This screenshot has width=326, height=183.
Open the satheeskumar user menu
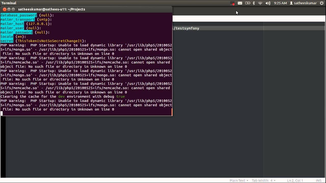303,3
